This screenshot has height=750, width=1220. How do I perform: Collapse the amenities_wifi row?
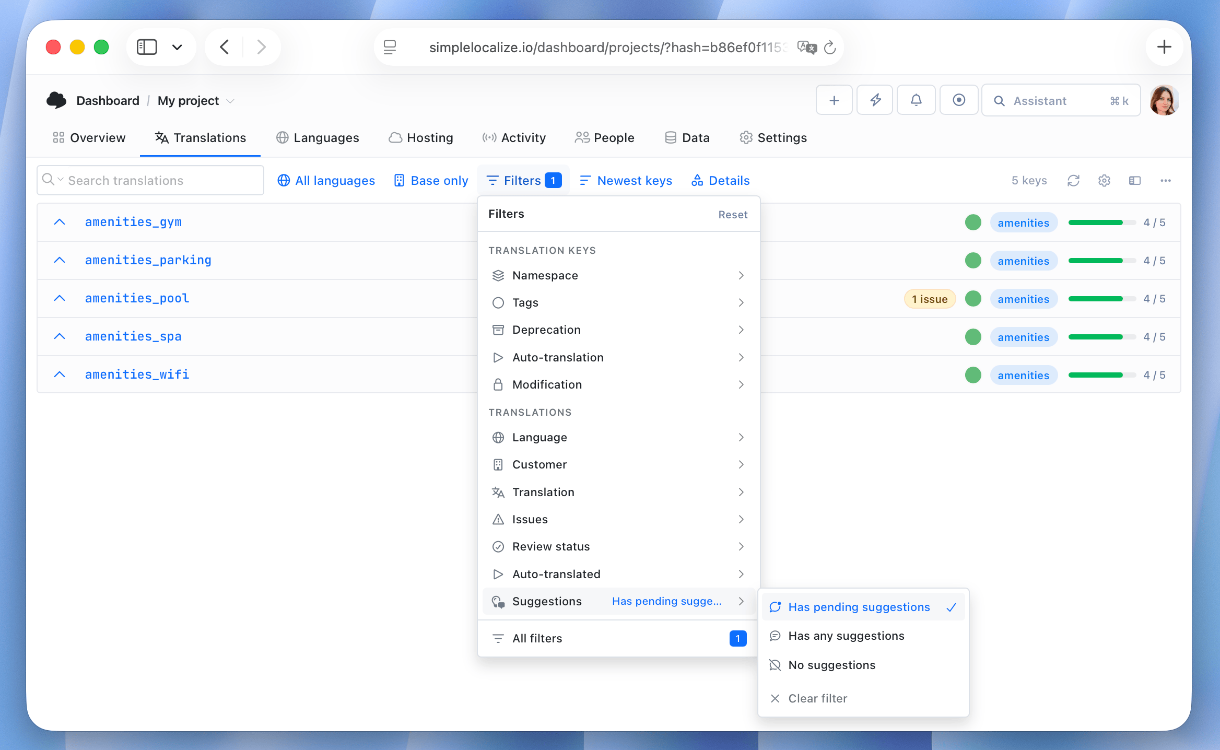60,374
